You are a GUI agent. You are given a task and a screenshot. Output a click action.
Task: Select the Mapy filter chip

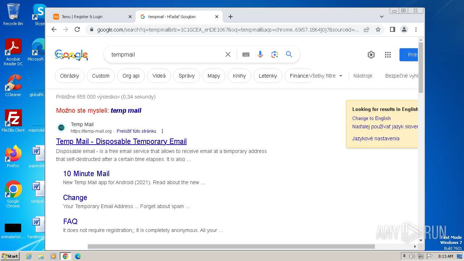tap(214, 76)
